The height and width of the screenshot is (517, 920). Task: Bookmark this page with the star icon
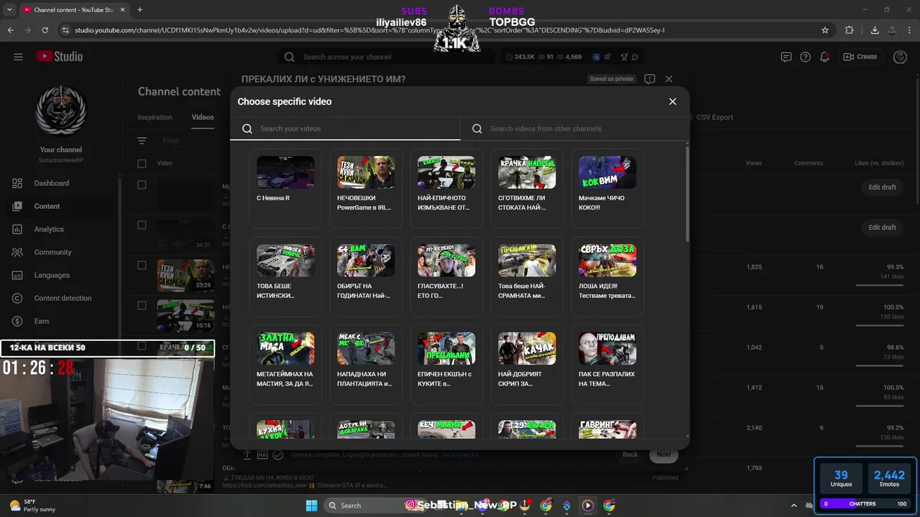825,30
